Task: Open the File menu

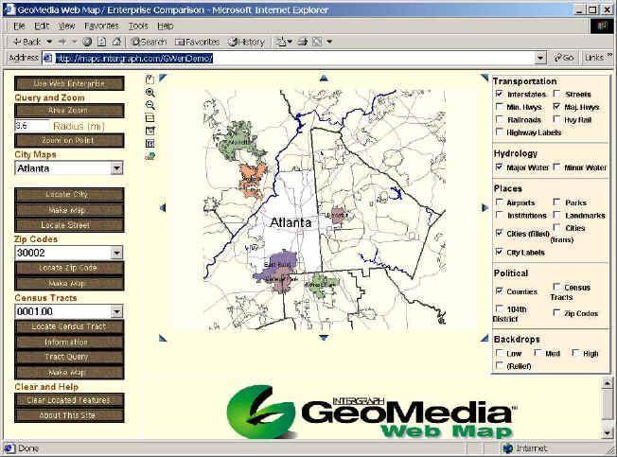Action: [19, 26]
